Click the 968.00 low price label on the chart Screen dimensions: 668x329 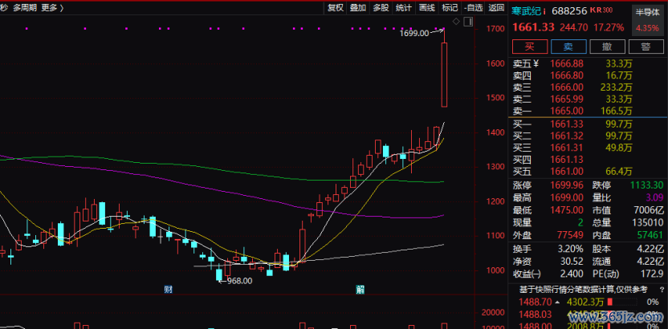(239, 281)
